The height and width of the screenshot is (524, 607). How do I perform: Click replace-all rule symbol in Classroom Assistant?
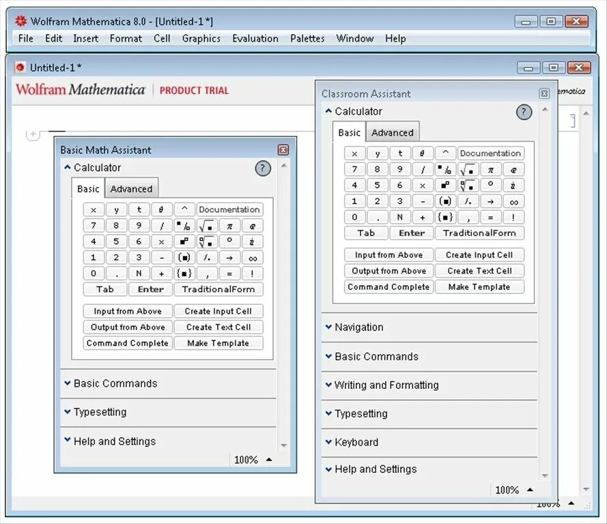pos(468,201)
